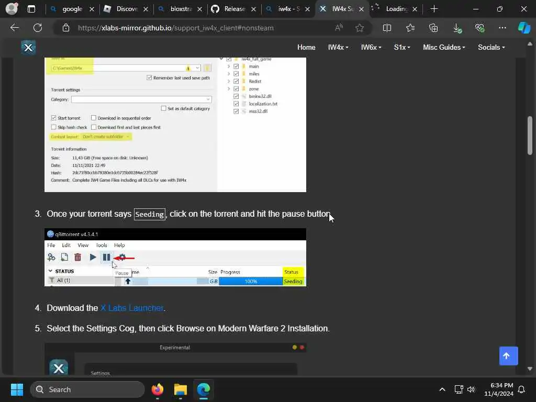The image size is (536, 402).
Task: Click the Edge taskbar icon
Action: coord(204,389)
